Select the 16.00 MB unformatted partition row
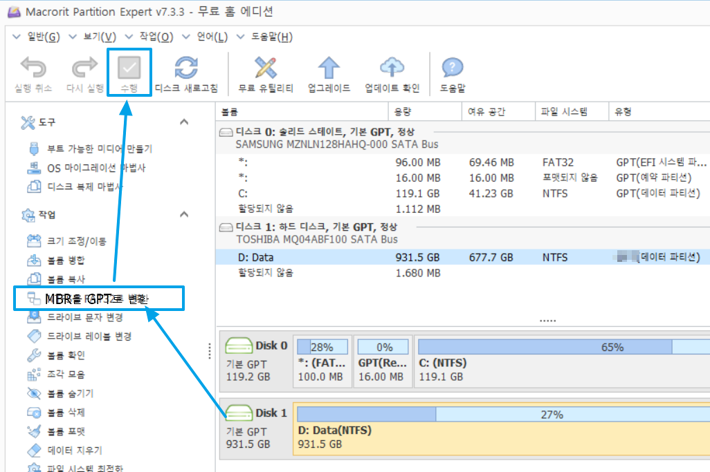The width and height of the screenshot is (710, 472). point(463,178)
